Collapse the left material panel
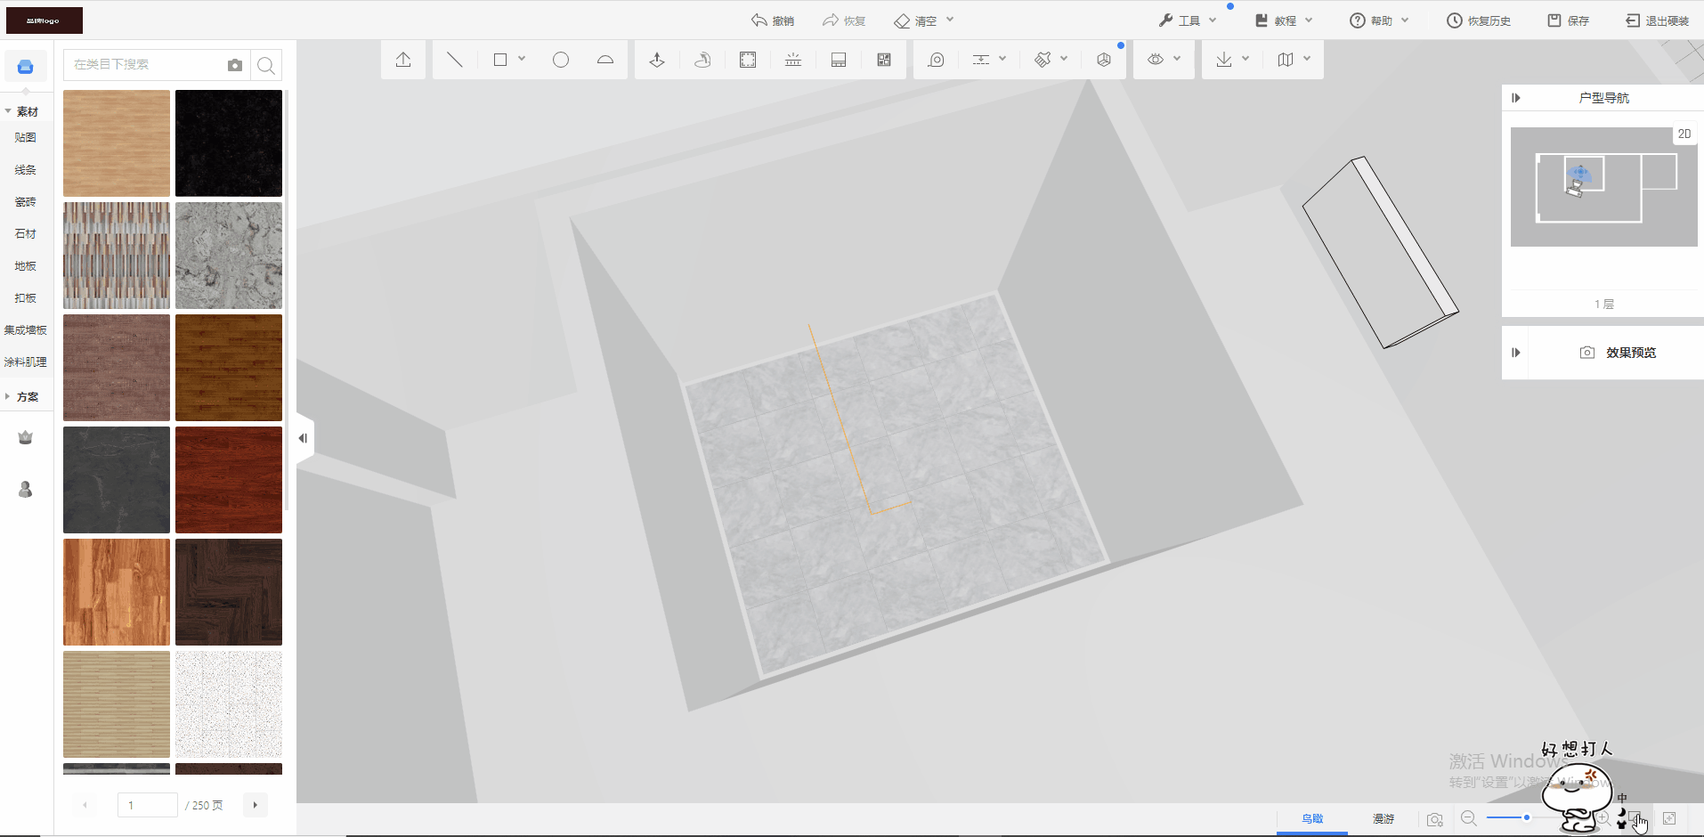Viewport: 1704px width, 837px height. [303, 438]
